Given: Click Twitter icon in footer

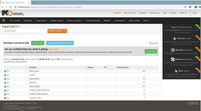Looking at the screenshot, I should [190, 103].
